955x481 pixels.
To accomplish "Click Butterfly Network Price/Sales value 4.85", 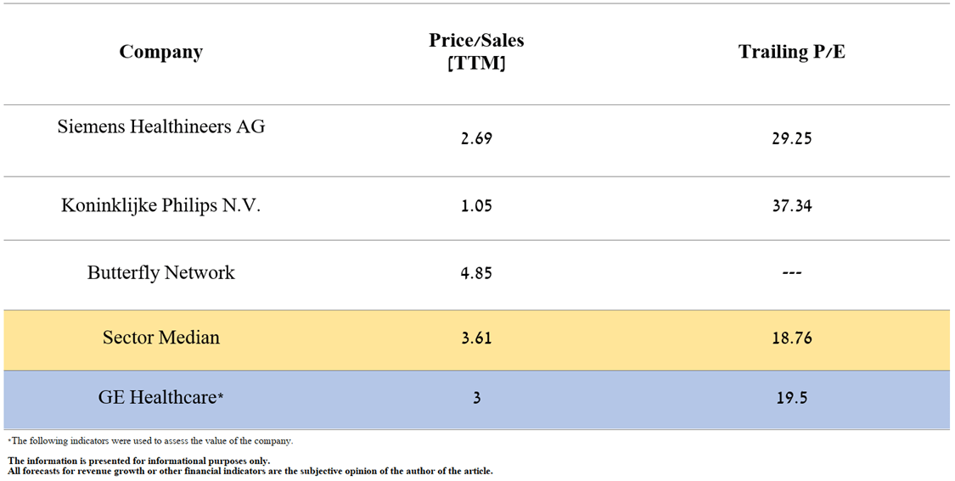I will point(476,273).
